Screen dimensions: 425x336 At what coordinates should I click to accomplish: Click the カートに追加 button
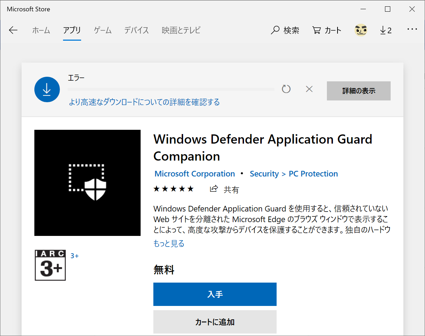point(215,322)
